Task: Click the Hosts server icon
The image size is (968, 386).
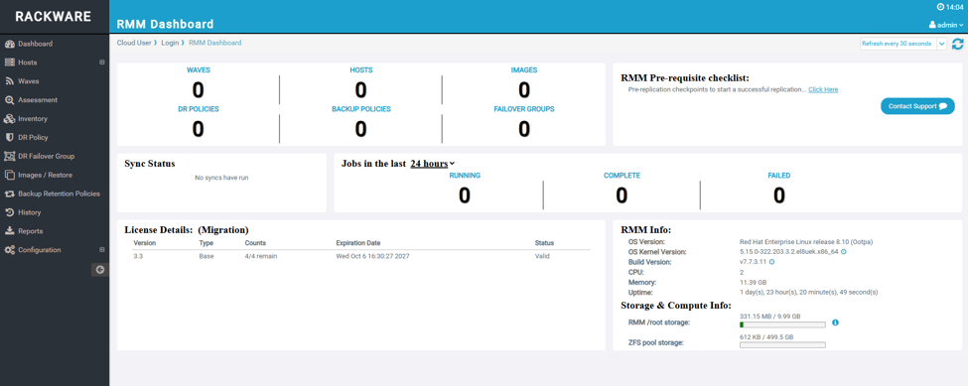Action: [x=9, y=63]
